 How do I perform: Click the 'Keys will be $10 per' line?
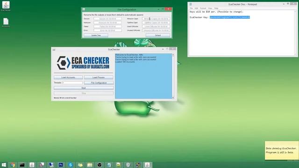[216, 12]
